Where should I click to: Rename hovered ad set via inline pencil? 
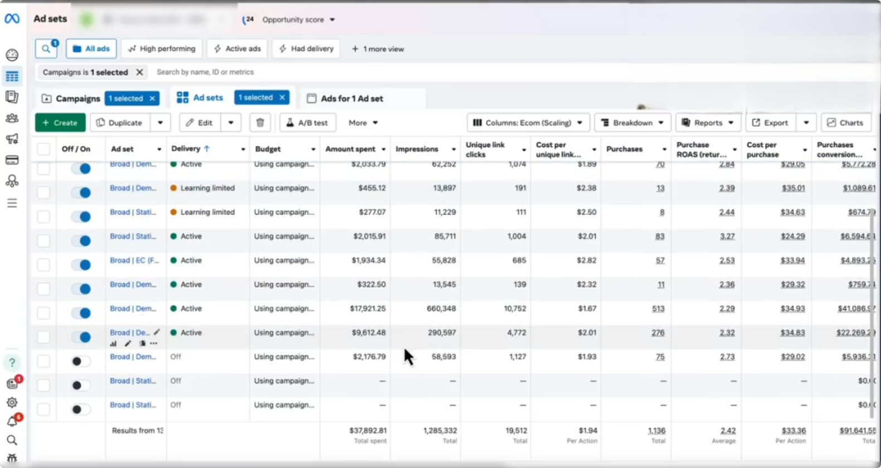157,332
